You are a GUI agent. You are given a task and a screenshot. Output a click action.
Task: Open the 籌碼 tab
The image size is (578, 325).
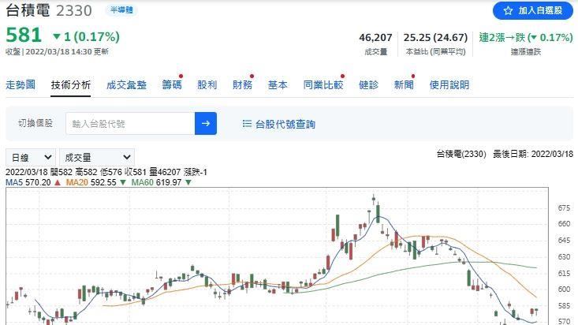pyautogui.click(x=172, y=85)
